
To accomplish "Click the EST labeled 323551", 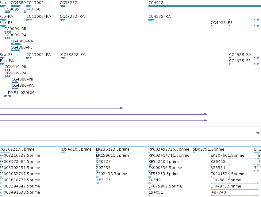I will (x=218, y=168).
